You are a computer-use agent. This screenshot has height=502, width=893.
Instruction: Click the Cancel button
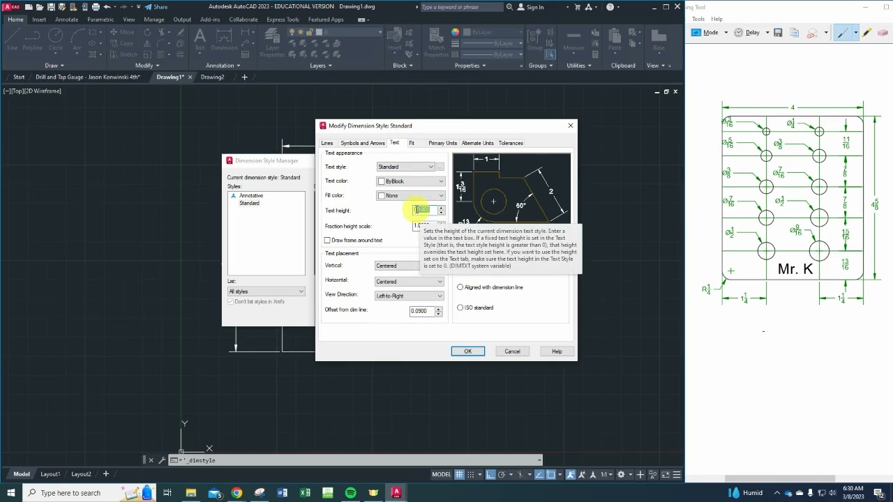(x=512, y=351)
